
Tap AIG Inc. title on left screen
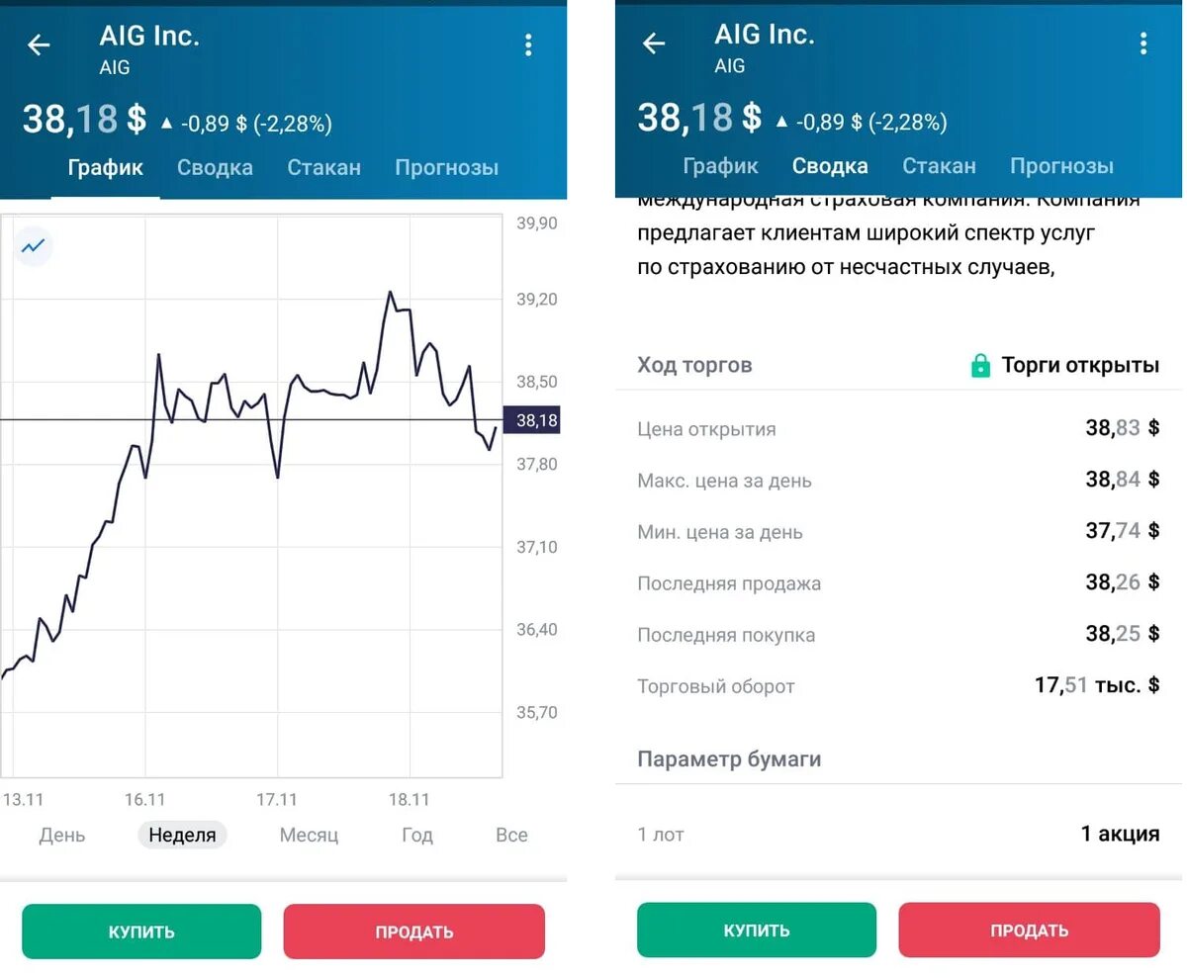click(x=149, y=37)
